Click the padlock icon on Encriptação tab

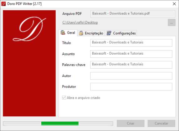coord(81,33)
